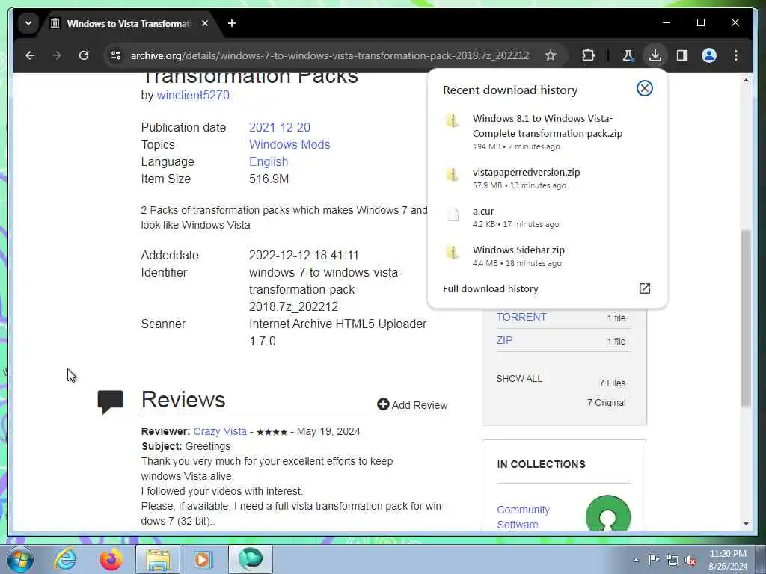Open the extensions puzzle icon
This screenshot has width=766, height=574.
588,55
